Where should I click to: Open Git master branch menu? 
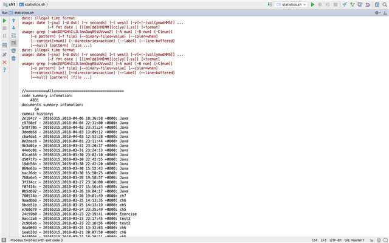pyautogui.click(x=354, y=240)
